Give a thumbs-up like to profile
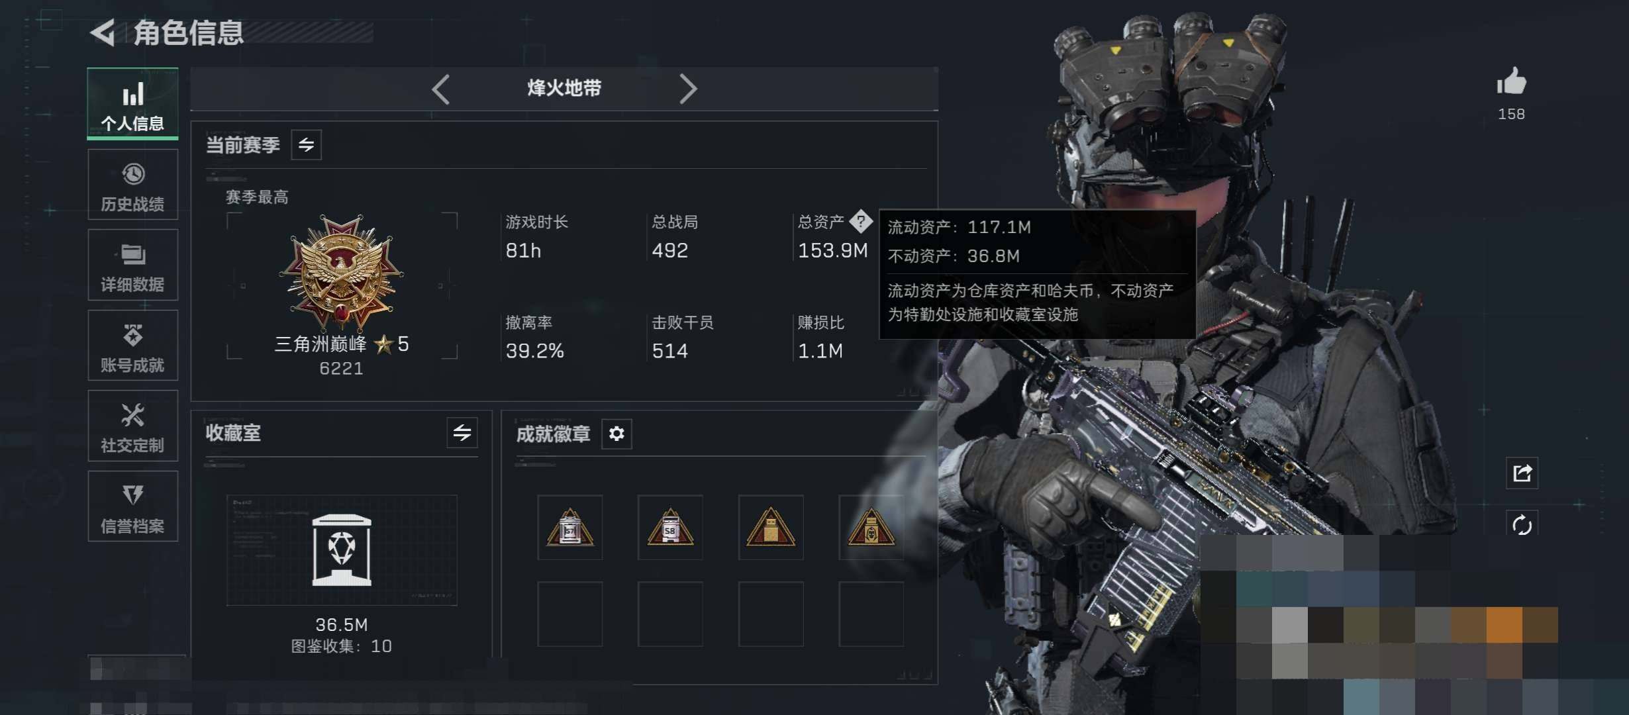 tap(1511, 82)
